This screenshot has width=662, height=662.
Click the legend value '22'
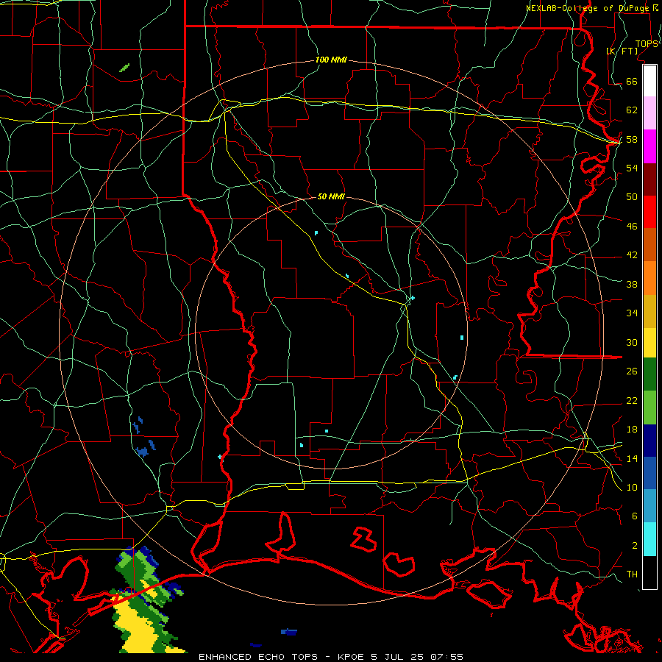click(x=632, y=401)
